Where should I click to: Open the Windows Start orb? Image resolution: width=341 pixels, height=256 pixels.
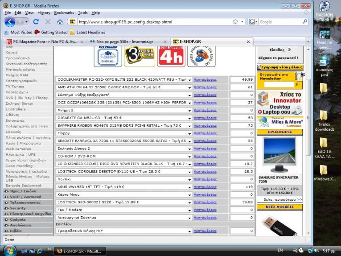click(9, 251)
